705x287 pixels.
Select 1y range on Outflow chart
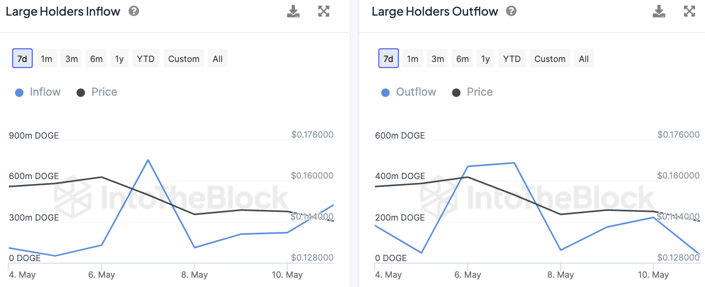(485, 59)
